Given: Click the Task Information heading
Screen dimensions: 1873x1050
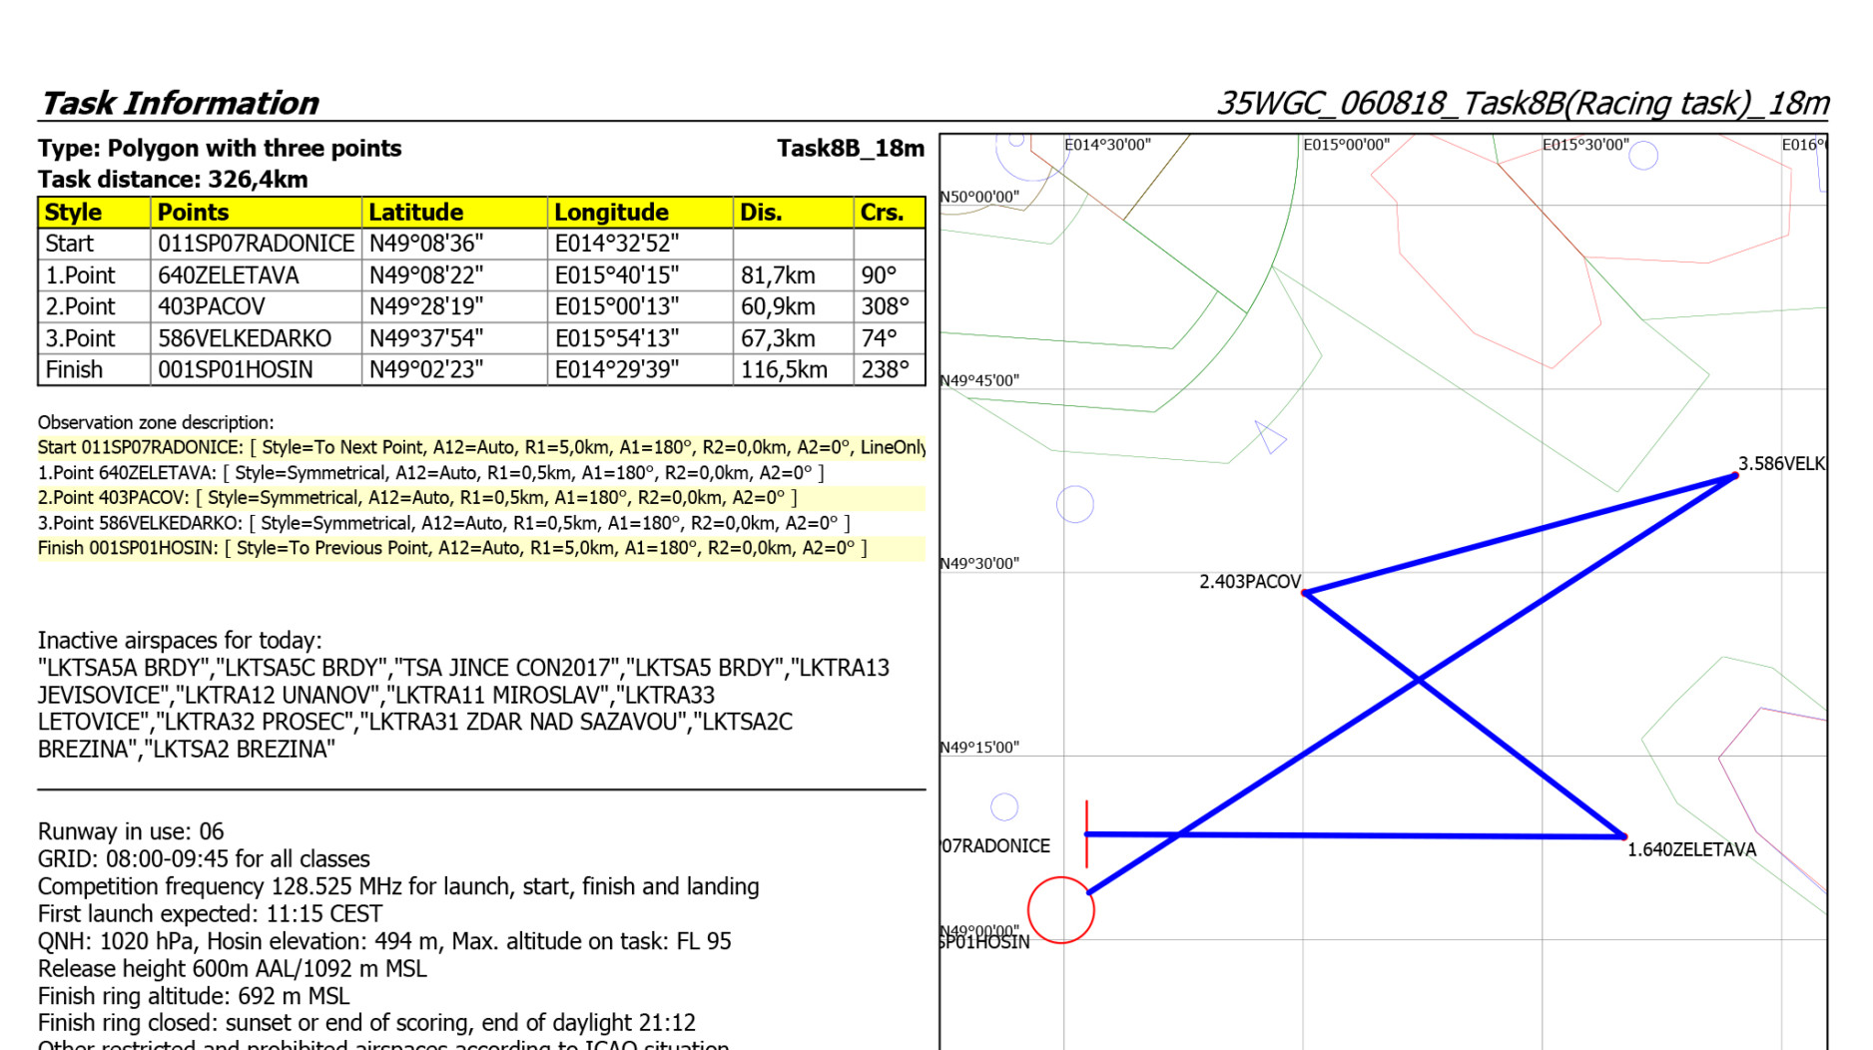Looking at the screenshot, I should click(x=179, y=103).
